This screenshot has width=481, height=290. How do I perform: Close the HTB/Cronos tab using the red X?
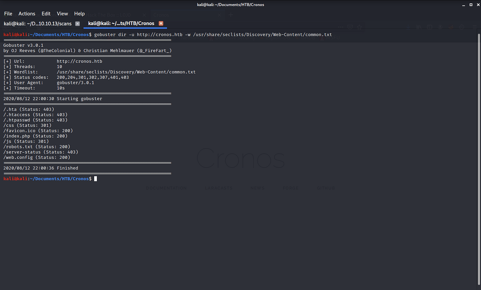[161, 24]
